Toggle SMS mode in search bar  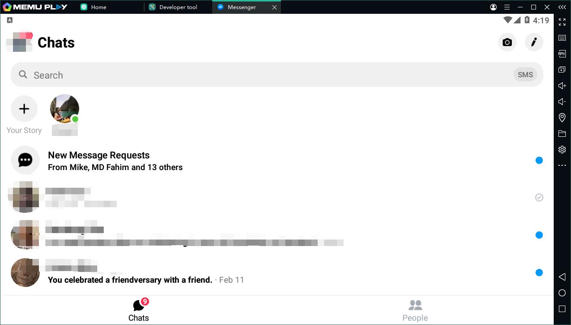[x=525, y=75]
